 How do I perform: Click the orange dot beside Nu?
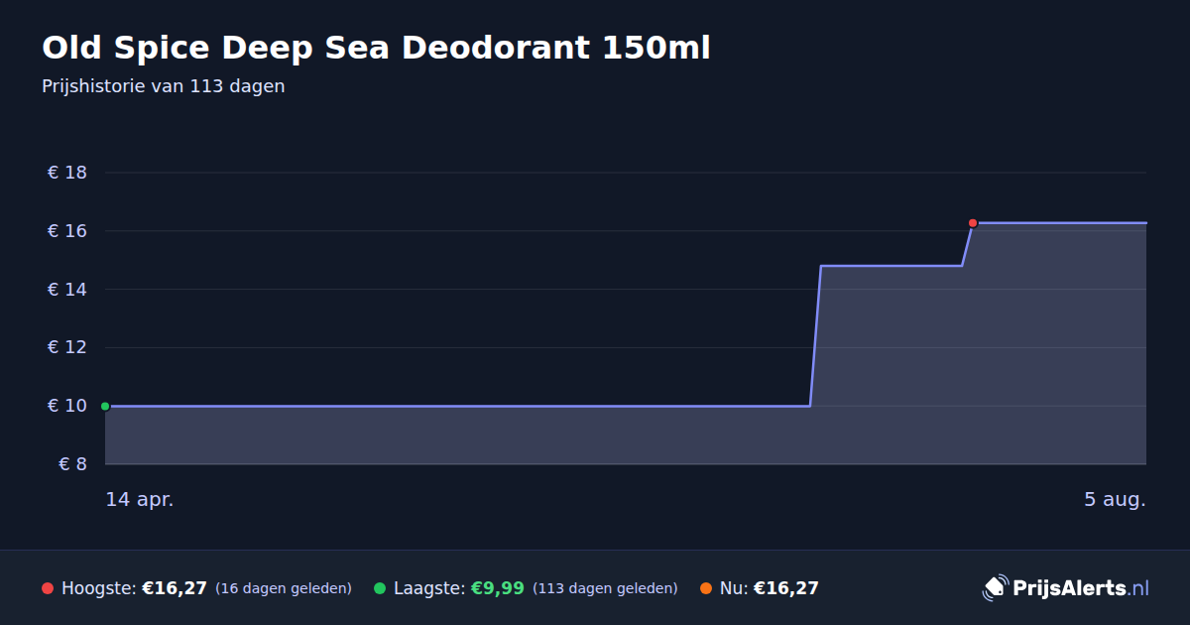(706, 588)
